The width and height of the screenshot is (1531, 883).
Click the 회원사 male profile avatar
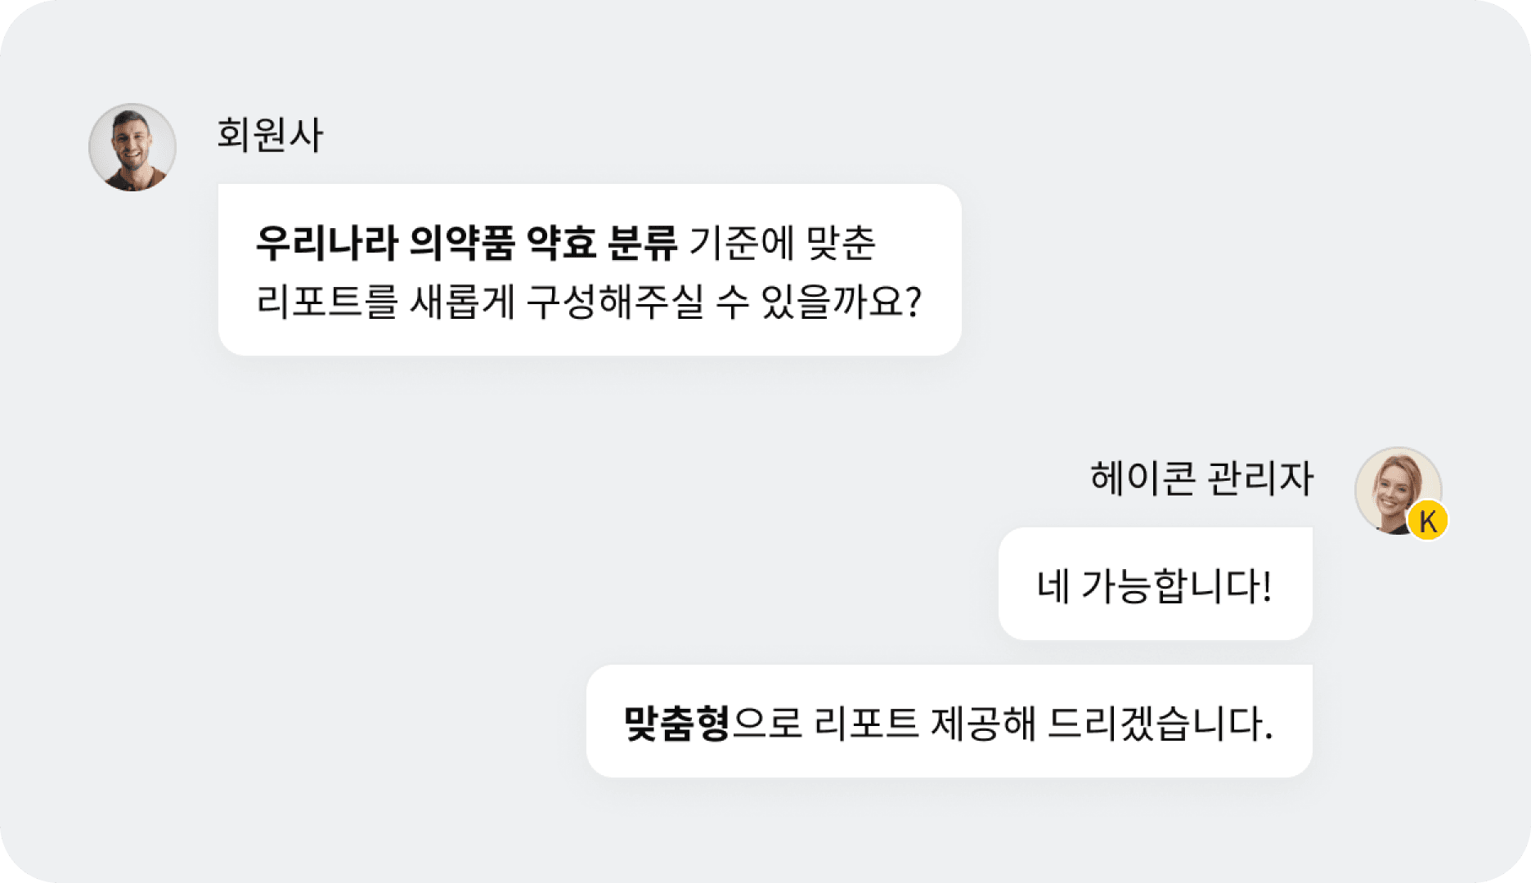(132, 147)
